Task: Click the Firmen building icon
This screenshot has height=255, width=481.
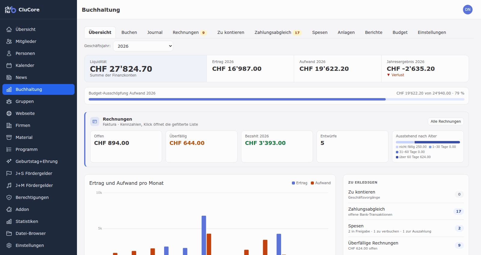Action: pos(9,125)
